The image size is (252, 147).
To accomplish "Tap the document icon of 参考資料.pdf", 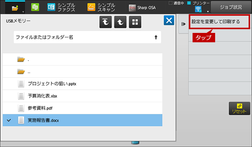I will (21, 108).
